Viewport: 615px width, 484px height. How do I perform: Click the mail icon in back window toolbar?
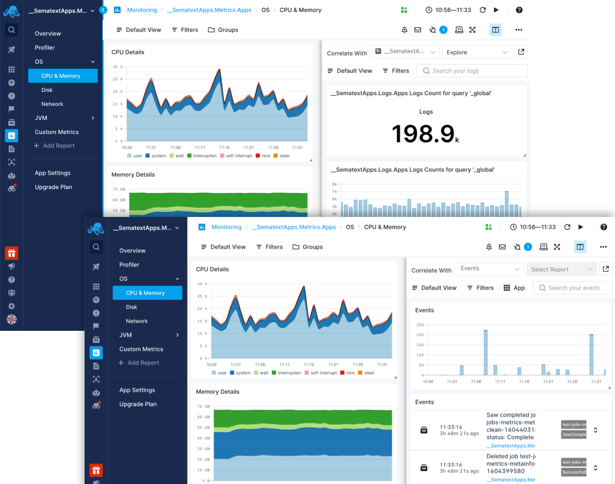[418, 30]
